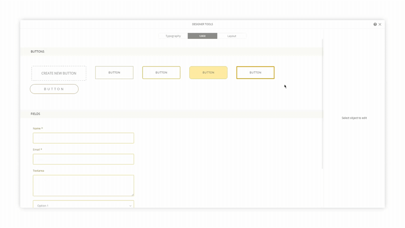405x228 pixels.
Task: Pick the yellow filled button style
Action: (x=208, y=72)
